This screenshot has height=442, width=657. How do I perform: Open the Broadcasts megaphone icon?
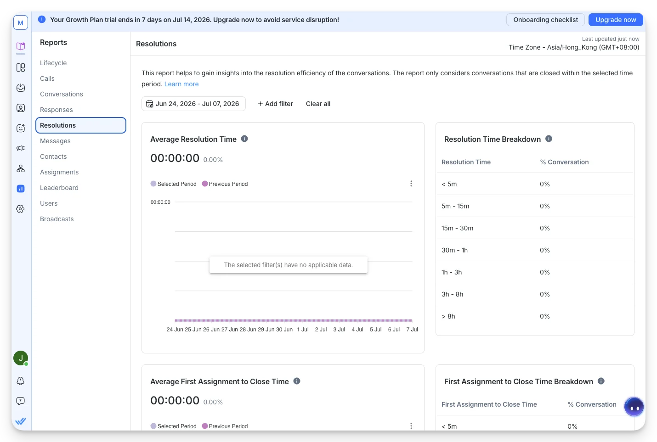coord(21,148)
